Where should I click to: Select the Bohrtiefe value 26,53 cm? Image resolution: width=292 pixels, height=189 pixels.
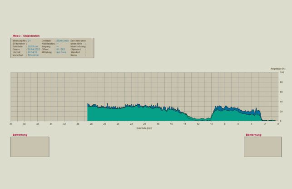click(x=32, y=46)
